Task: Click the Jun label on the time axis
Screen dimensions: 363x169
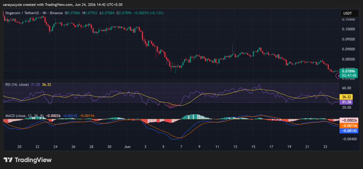Action: pyautogui.click(x=127, y=147)
